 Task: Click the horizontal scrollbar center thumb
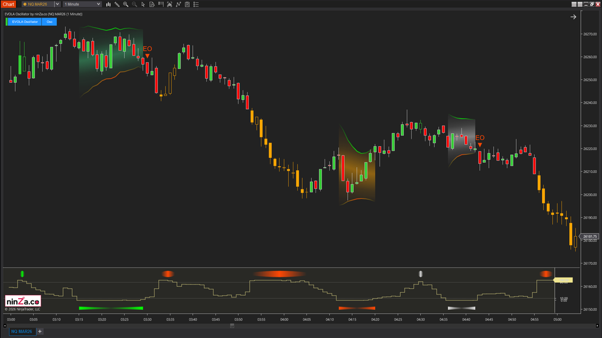point(232,326)
